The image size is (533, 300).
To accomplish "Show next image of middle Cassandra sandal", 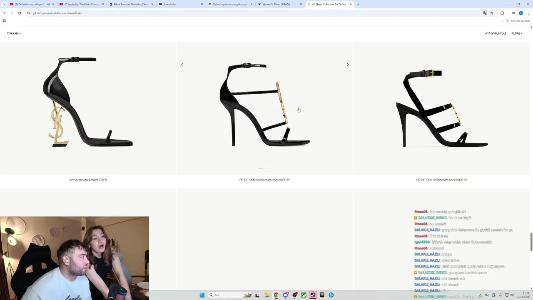I will pos(348,65).
